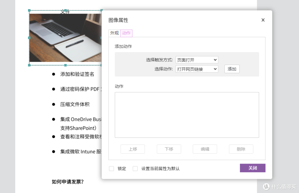Close the 图像属性 dialog with X icon
Viewport: 299px width, 193px height.
point(263,20)
